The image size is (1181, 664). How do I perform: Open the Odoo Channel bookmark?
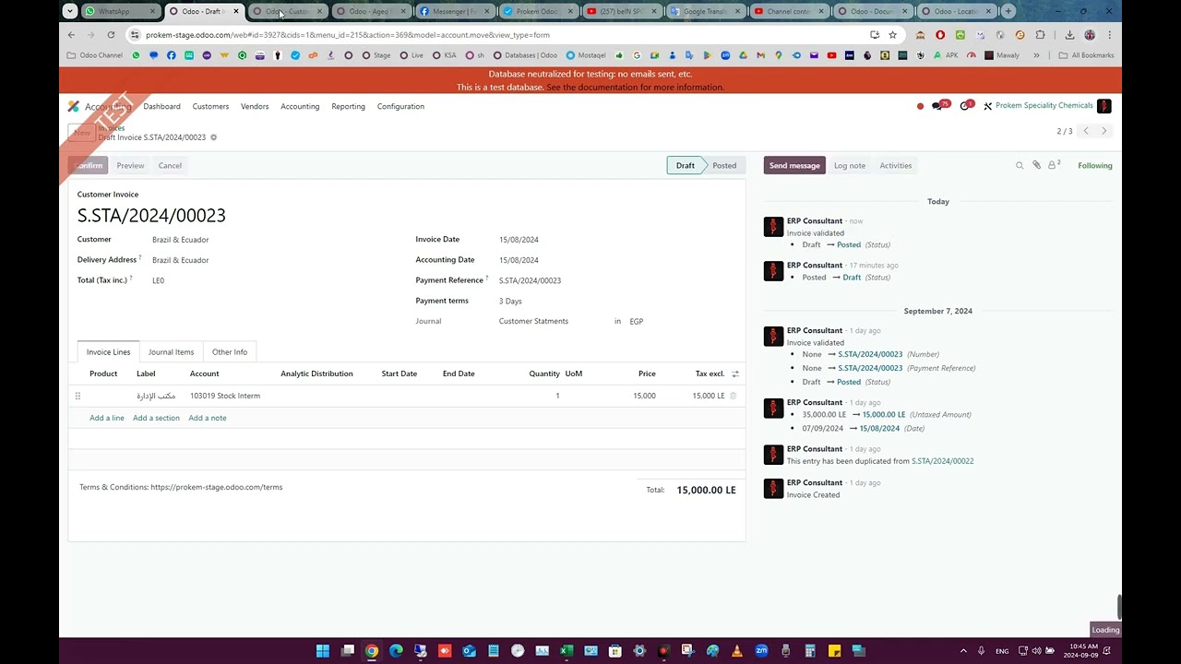tap(95, 55)
